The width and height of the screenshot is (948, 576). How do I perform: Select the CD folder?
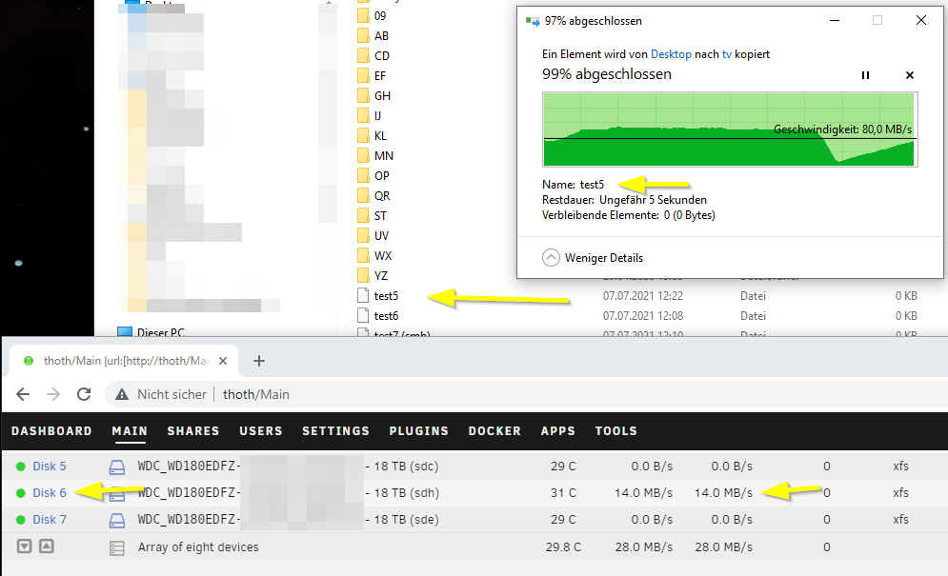click(373, 55)
